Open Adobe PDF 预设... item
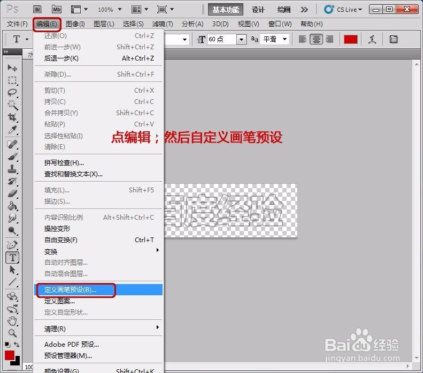The height and width of the screenshot is (373, 423). [x=98, y=345]
